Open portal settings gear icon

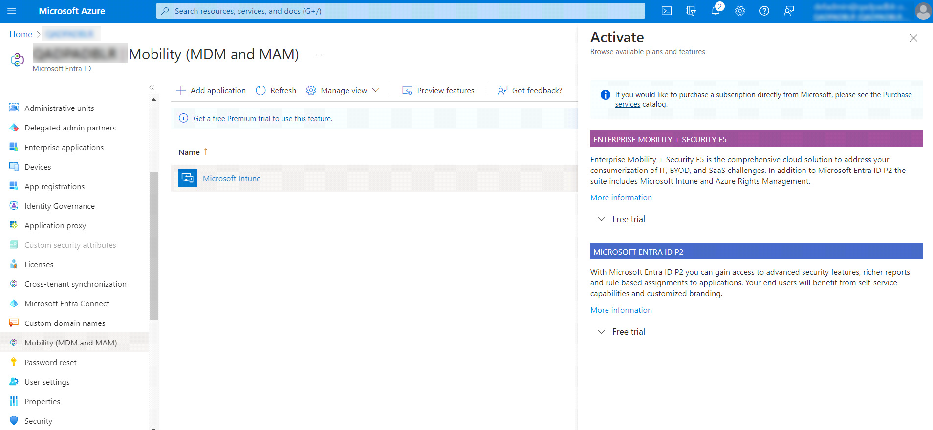coord(740,11)
